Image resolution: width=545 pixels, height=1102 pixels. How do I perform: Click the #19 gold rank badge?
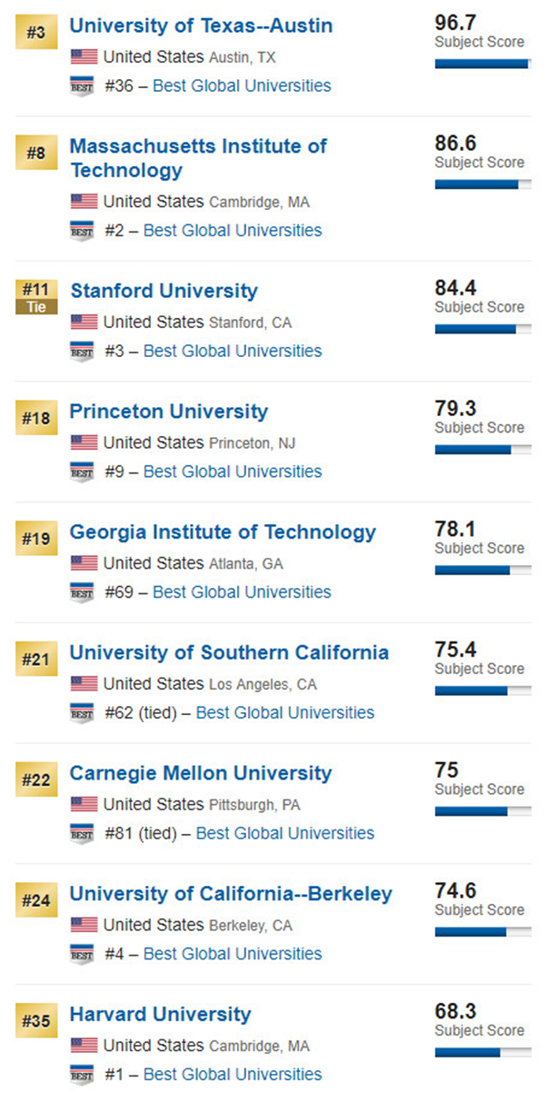36,538
